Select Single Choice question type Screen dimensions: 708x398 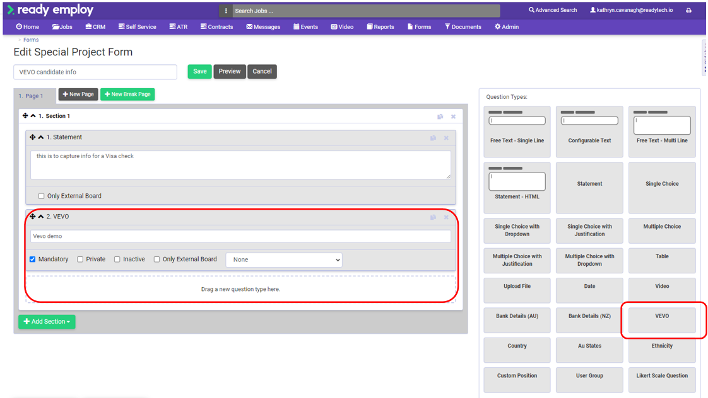tap(662, 188)
